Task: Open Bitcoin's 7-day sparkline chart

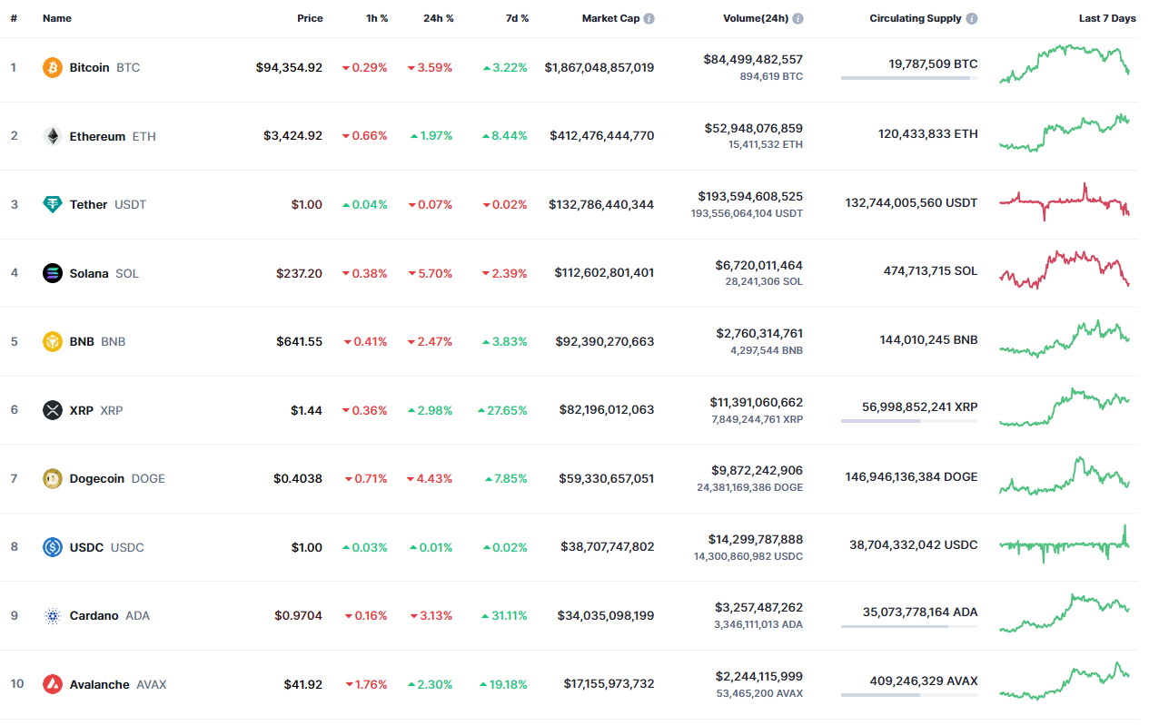Action: pos(1065,64)
